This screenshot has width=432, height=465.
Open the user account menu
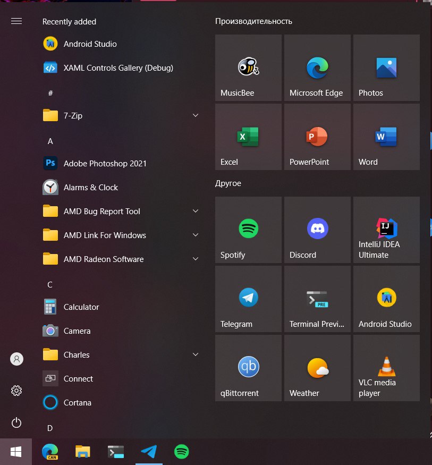(16, 359)
